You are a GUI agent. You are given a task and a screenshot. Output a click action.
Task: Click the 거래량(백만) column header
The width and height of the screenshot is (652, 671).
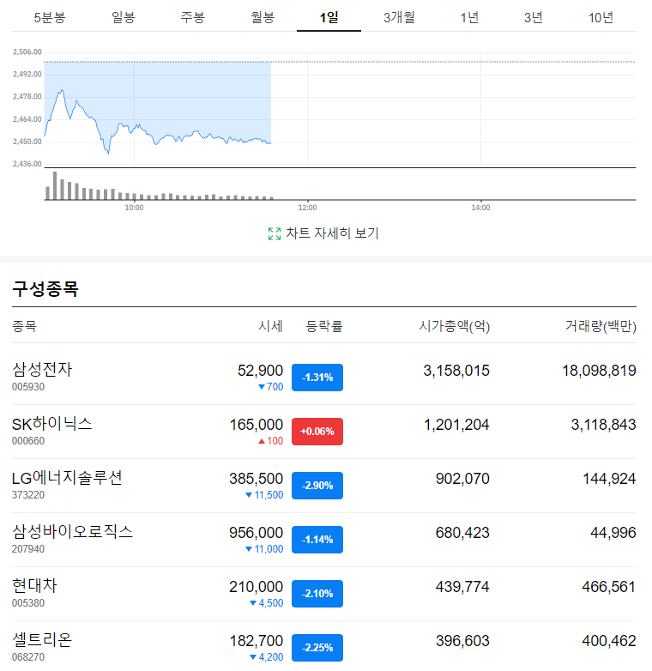point(601,327)
